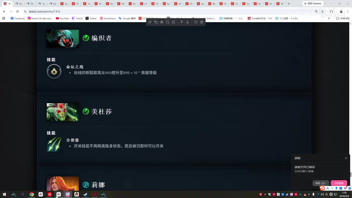Click the pin-to-top arrow in floating toolbar

[182, 22]
